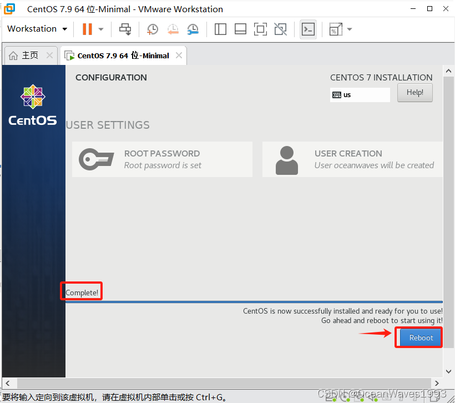Click the VMware Workstation title bar icon
The width and height of the screenshot is (455, 403).
9,9
